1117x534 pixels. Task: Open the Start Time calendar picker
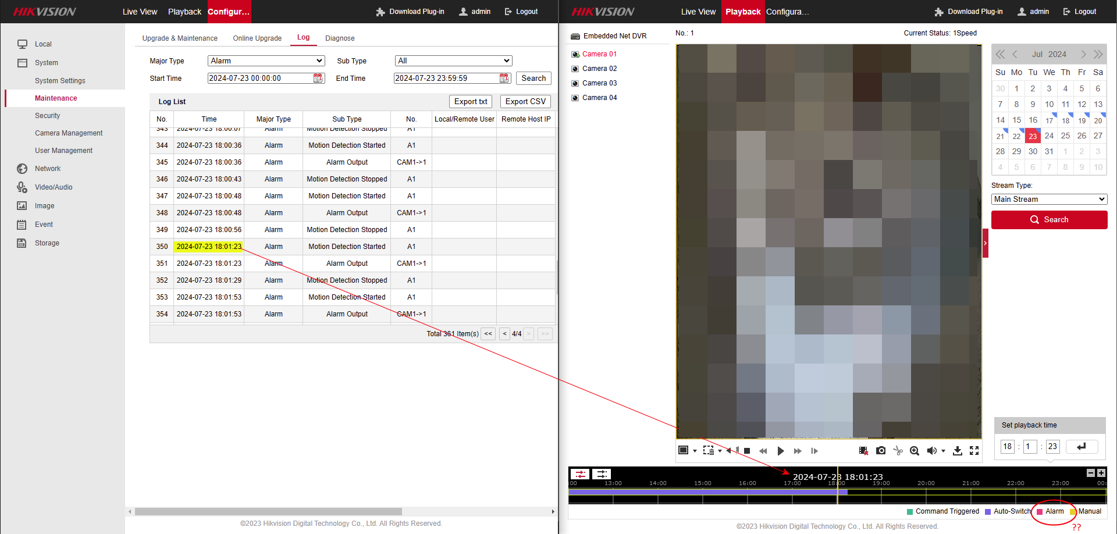coord(318,79)
